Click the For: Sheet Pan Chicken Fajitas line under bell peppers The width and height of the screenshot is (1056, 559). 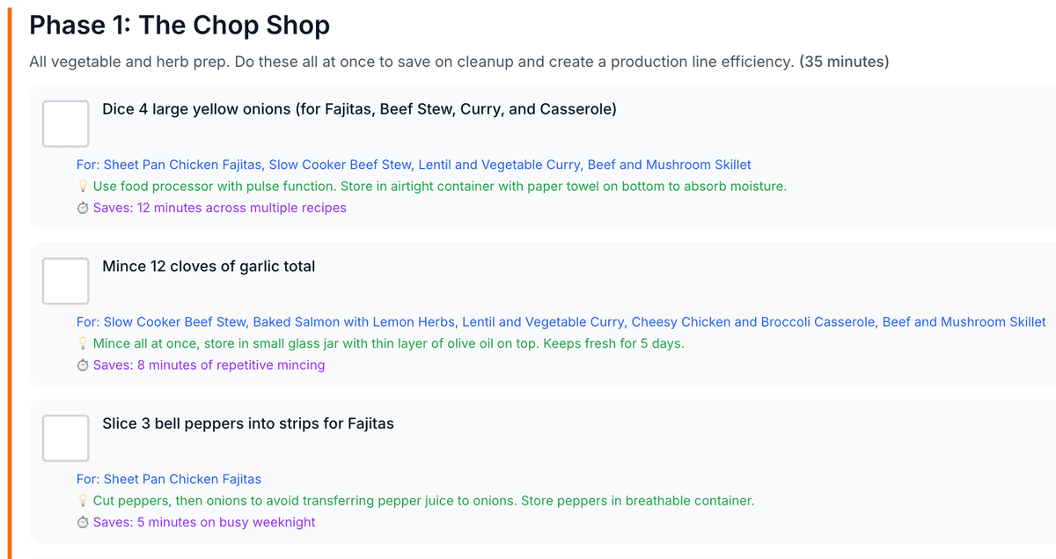[169, 480]
